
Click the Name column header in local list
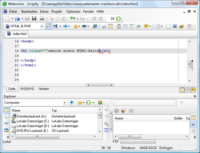[x=30, y=110]
